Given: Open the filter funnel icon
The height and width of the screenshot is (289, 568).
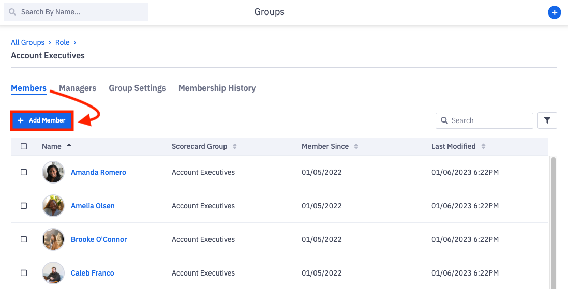Looking at the screenshot, I should point(547,120).
